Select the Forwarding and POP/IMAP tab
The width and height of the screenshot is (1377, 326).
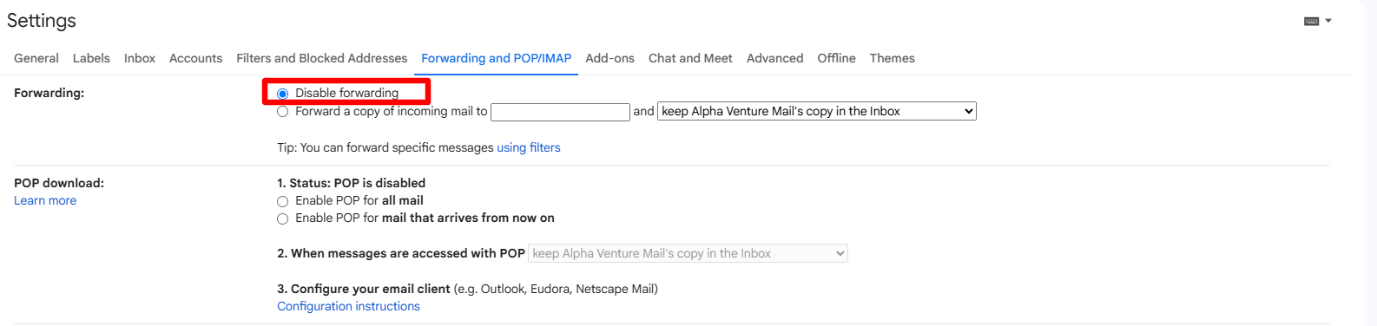point(497,58)
